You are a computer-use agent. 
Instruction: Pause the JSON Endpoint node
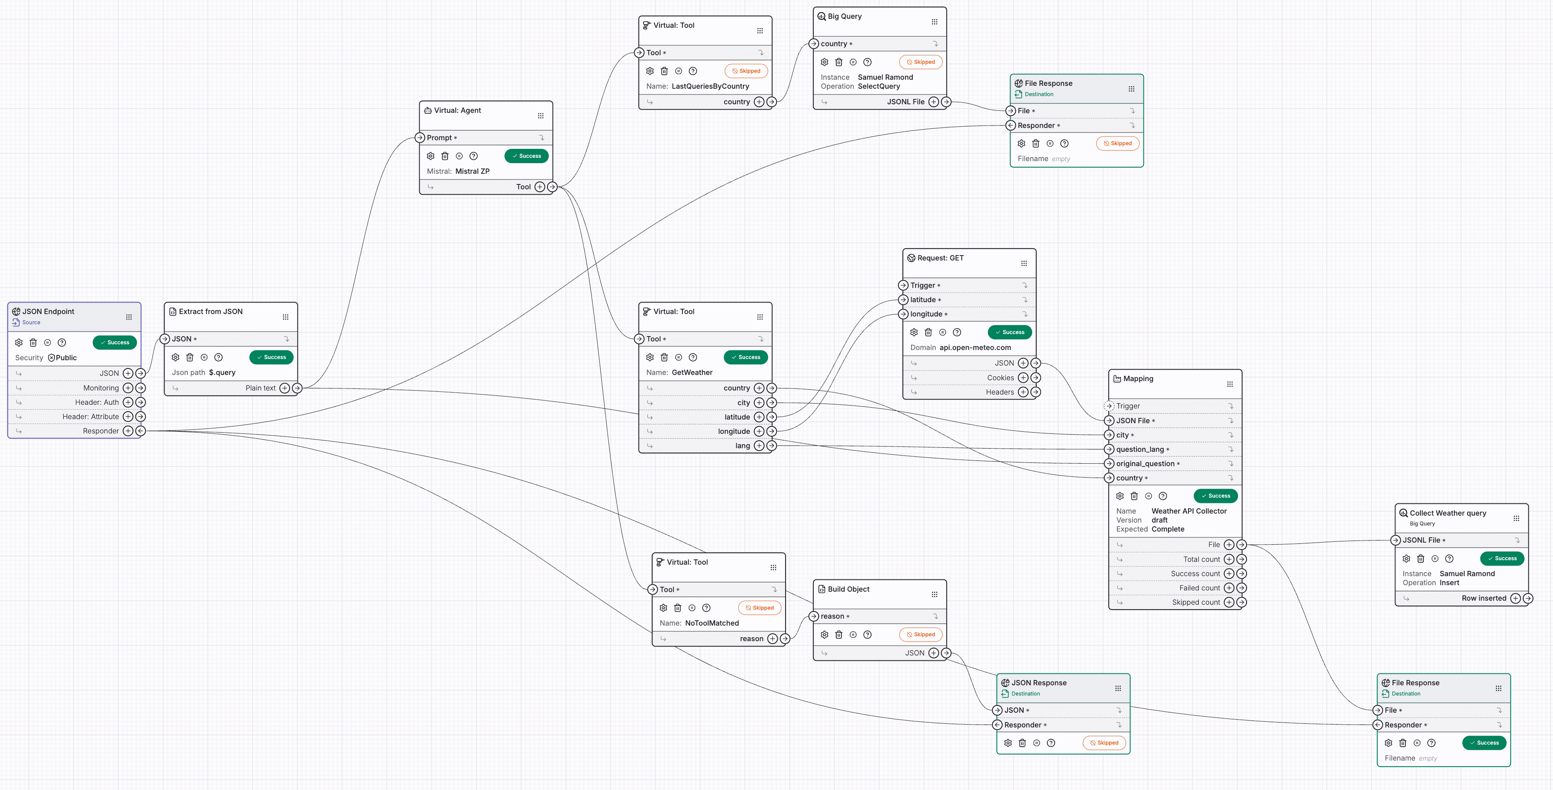[47, 342]
